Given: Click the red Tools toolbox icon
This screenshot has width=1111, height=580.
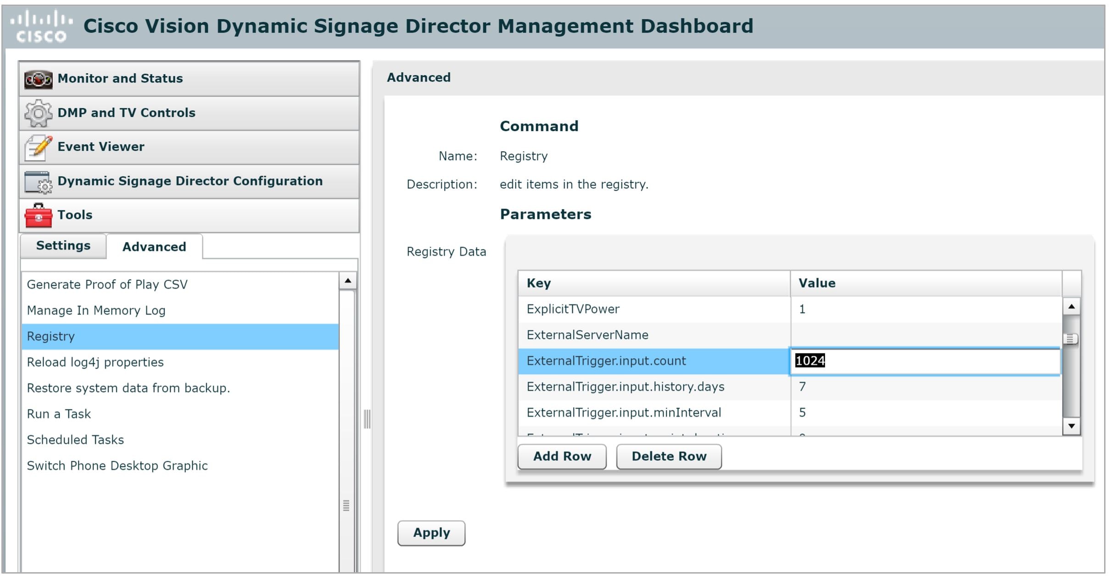Looking at the screenshot, I should click(x=38, y=215).
